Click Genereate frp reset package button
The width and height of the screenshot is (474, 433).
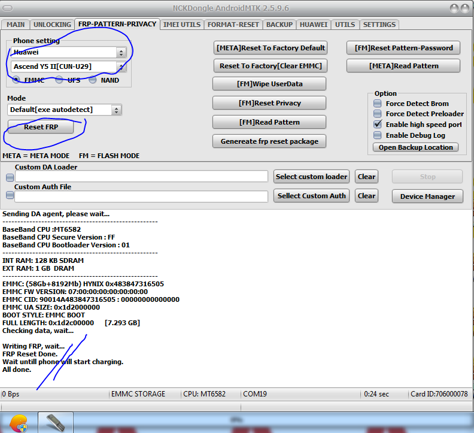[269, 141]
